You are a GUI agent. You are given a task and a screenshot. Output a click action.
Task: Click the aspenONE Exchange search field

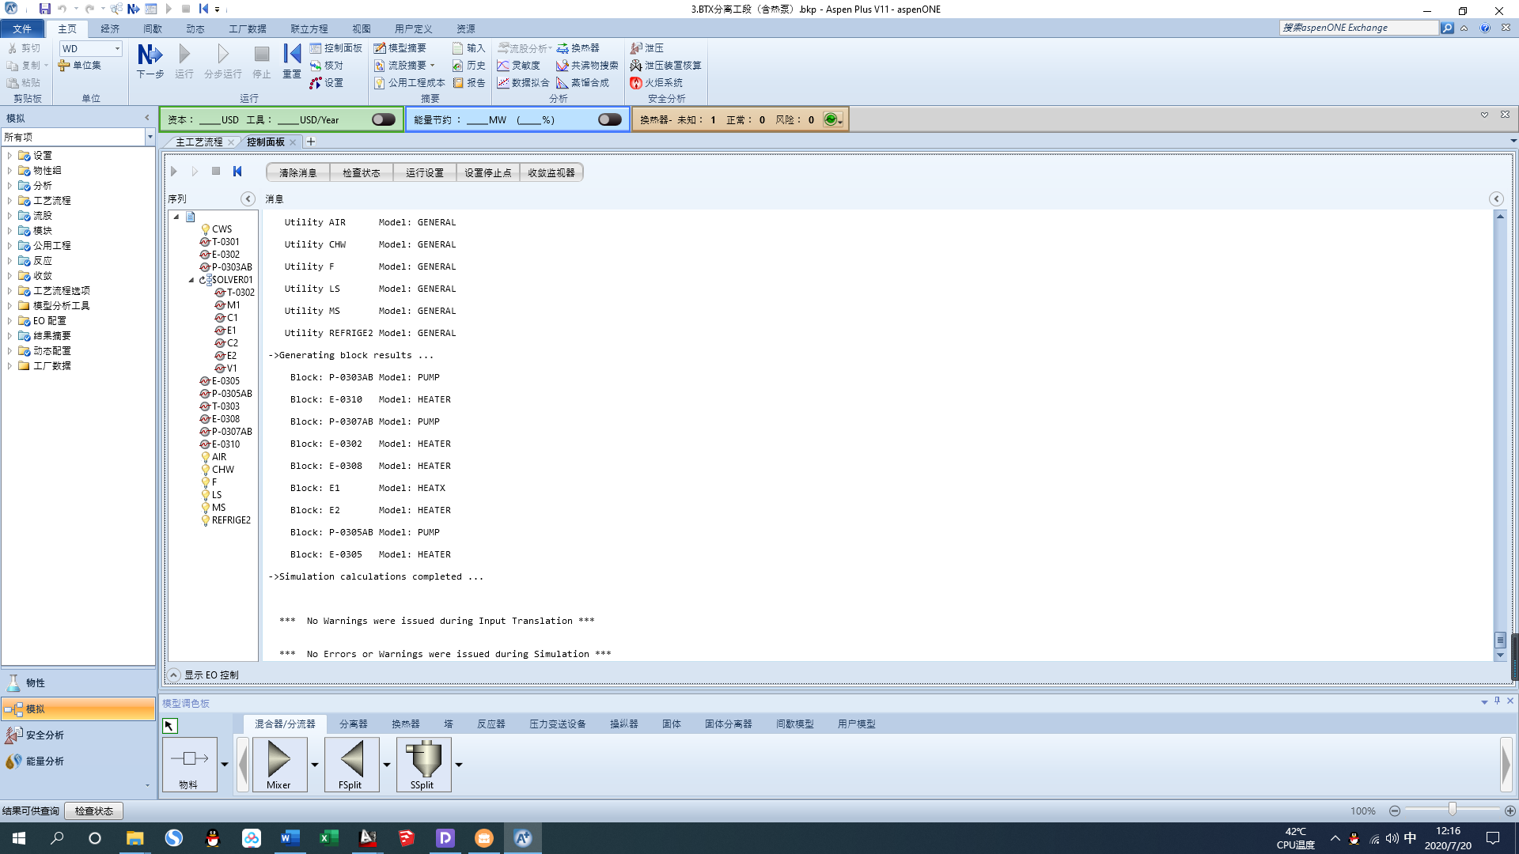click(x=1358, y=28)
